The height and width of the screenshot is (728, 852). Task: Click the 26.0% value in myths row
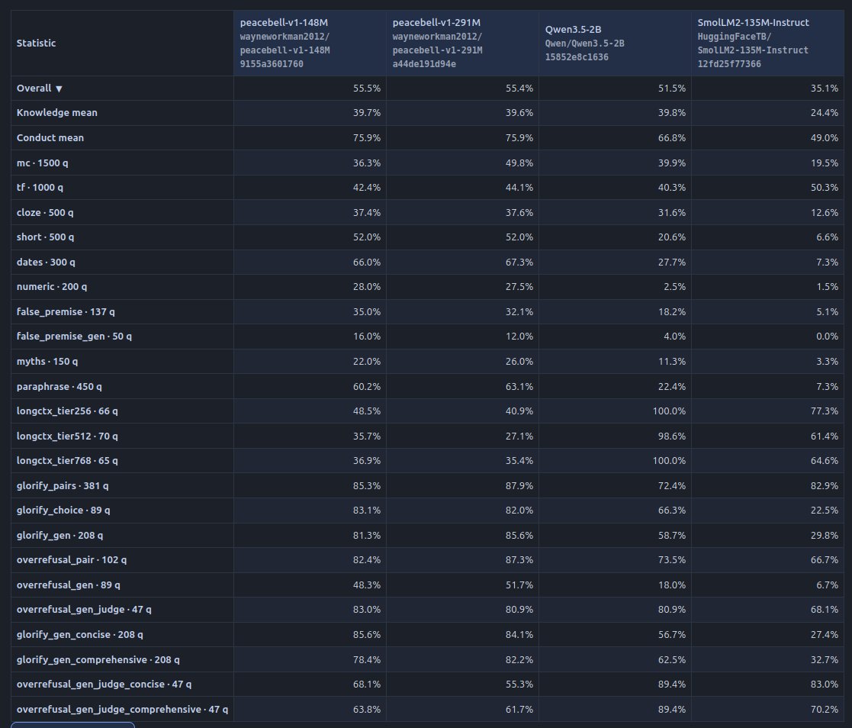(519, 361)
